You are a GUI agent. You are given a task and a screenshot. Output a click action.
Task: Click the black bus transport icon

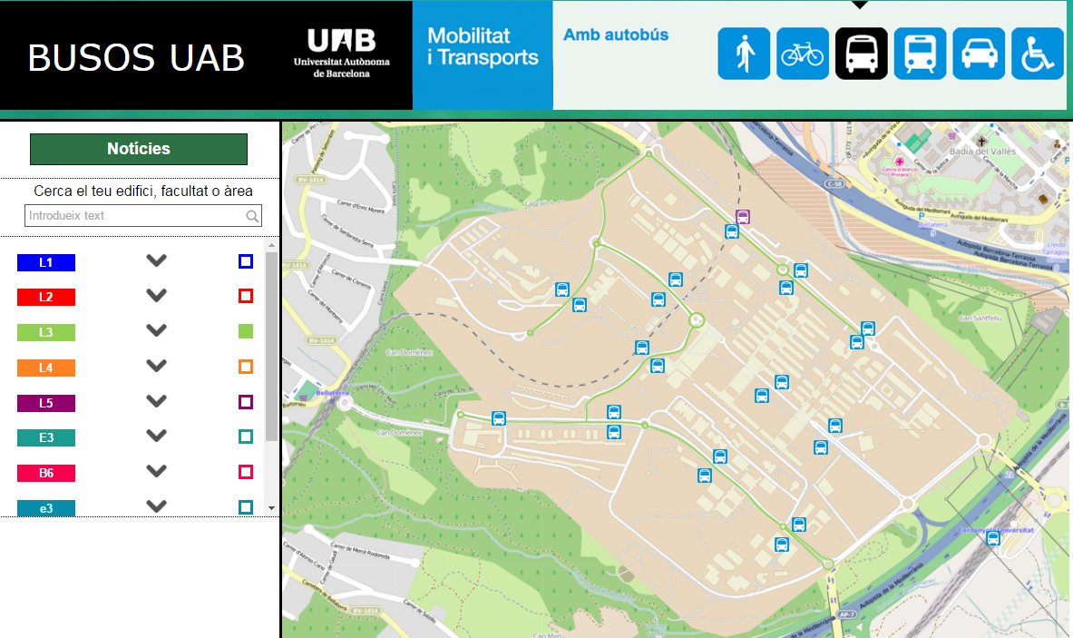tap(861, 54)
